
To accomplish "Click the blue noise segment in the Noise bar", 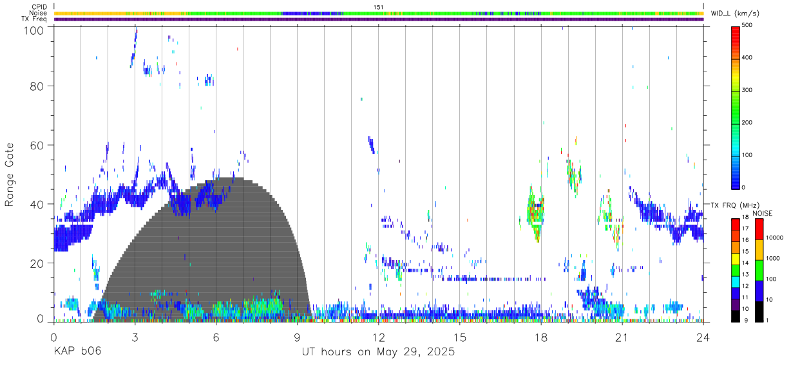I will click(x=312, y=13).
